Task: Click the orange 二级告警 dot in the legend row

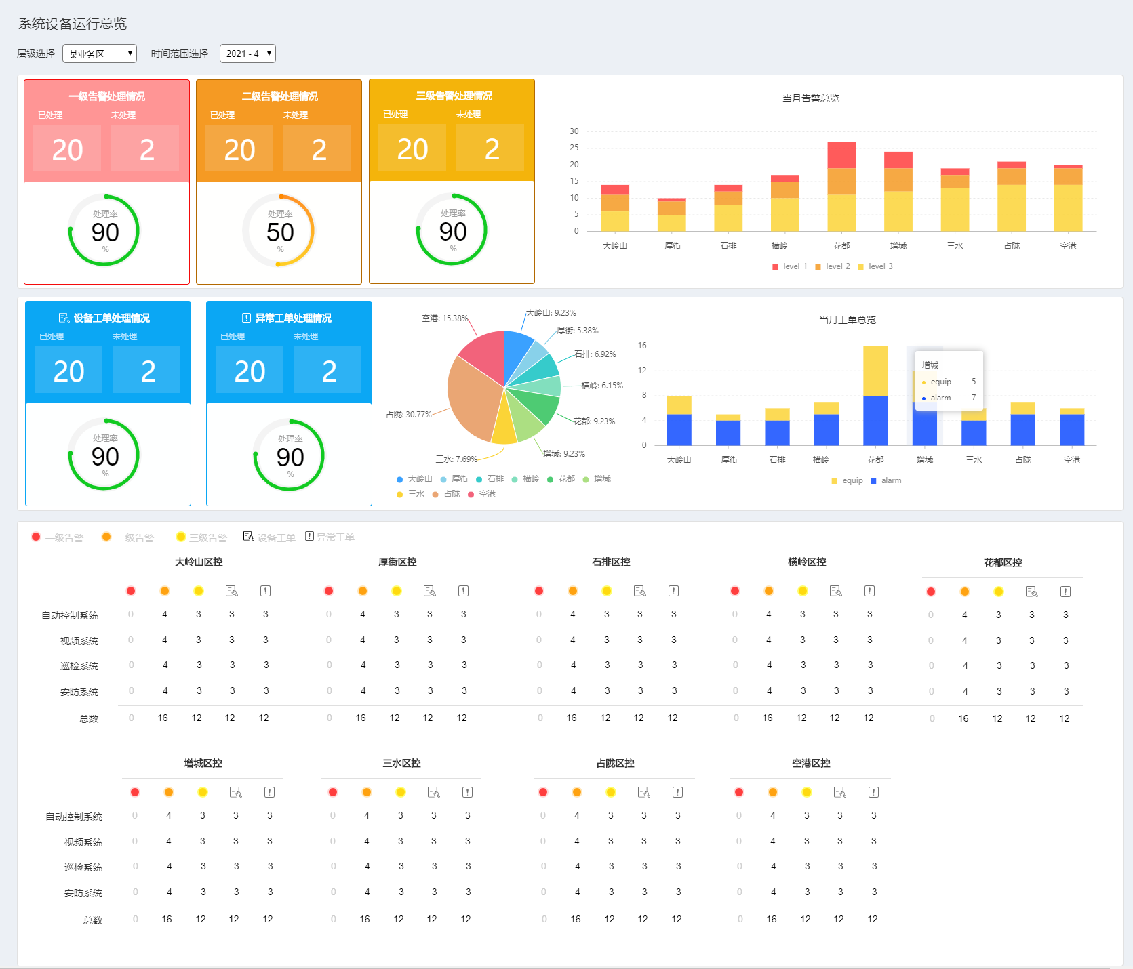Action: [106, 537]
